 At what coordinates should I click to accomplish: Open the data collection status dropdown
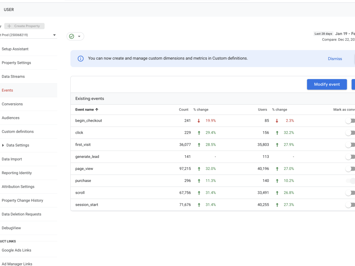[80, 36]
